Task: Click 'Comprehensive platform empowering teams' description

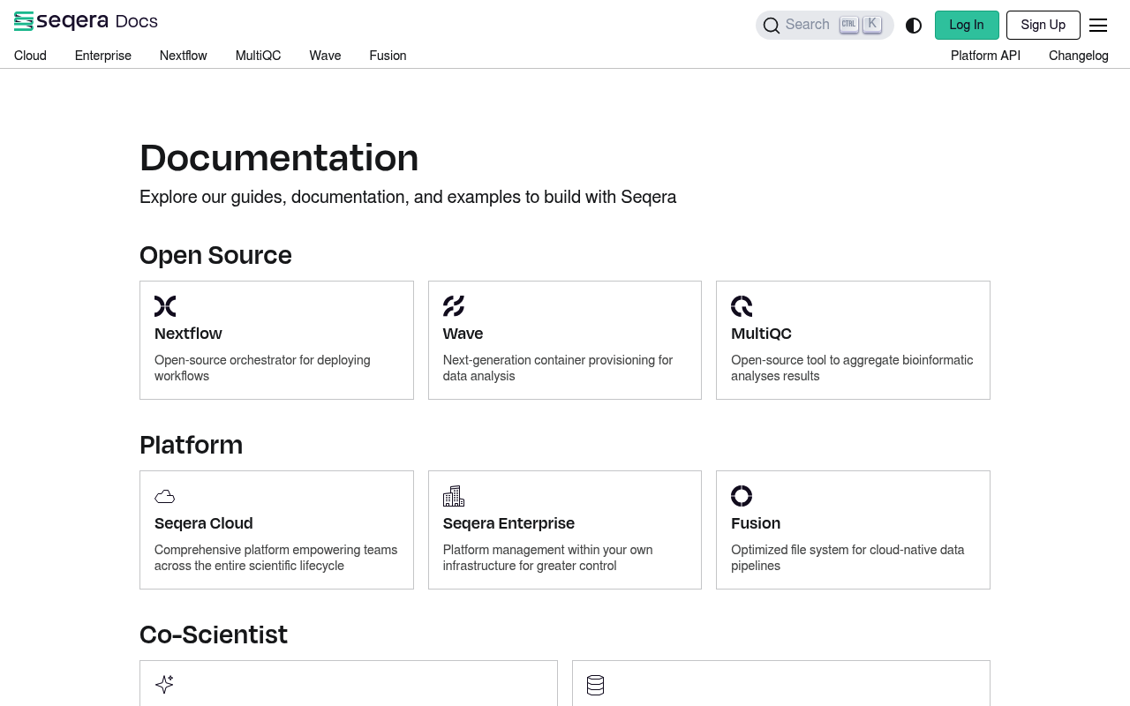Action: click(276, 558)
